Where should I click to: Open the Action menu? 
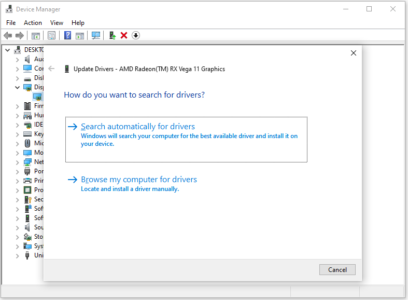pos(33,23)
